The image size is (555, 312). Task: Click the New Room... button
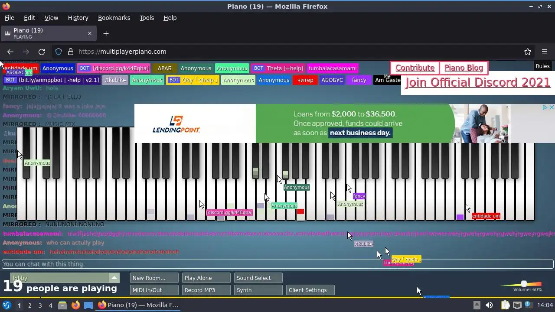[154, 278]
